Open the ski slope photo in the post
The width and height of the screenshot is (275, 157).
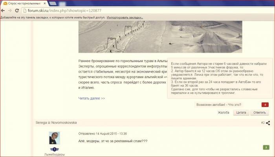point(160,37)
